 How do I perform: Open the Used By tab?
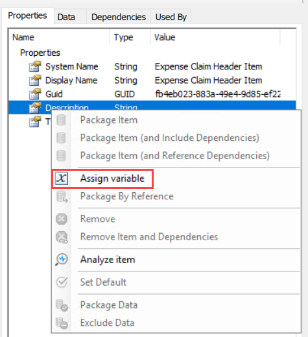tap(171, 17)
